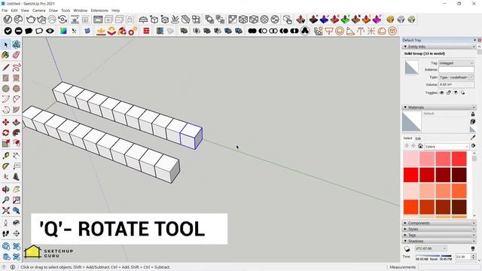482x271 pixels.
Task: Select the Walk footprints tool
Action: tap(5, 233)
